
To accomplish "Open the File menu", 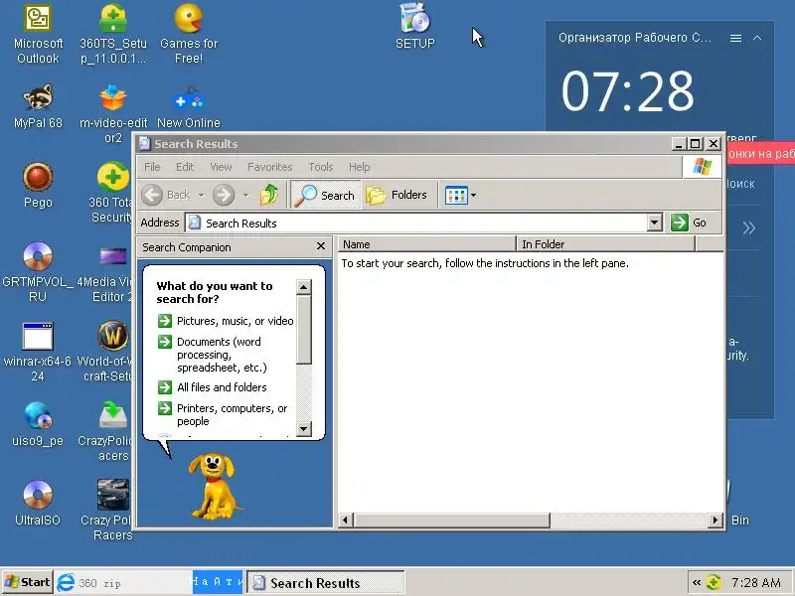I will pyautogui.click(x=152, y=167).
